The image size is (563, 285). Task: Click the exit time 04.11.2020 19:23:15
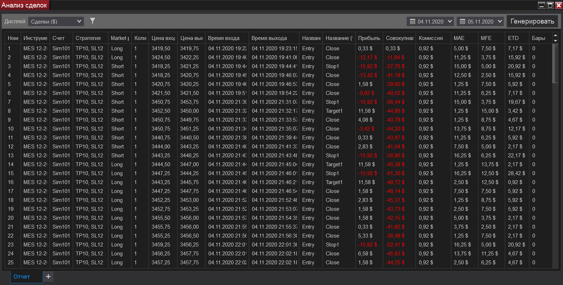point(274,49)
